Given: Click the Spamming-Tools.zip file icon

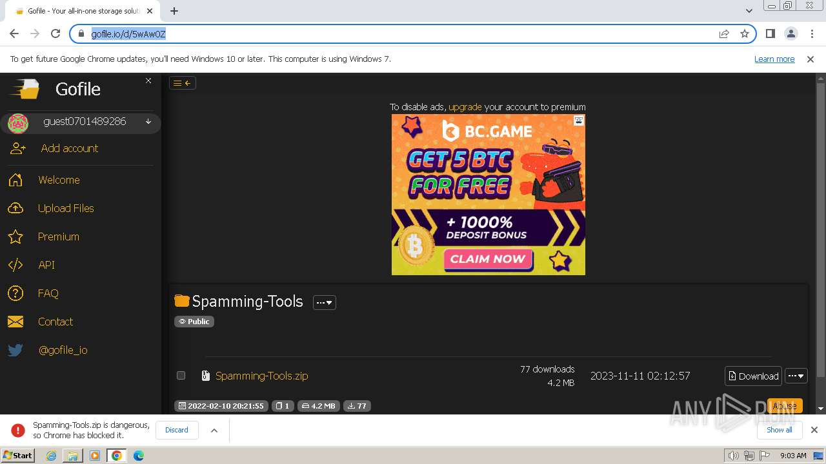Looking at the screenshot, I should click(206, 376).
